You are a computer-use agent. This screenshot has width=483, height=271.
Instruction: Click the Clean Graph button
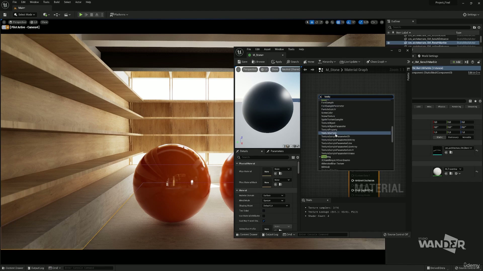(376, 62)
